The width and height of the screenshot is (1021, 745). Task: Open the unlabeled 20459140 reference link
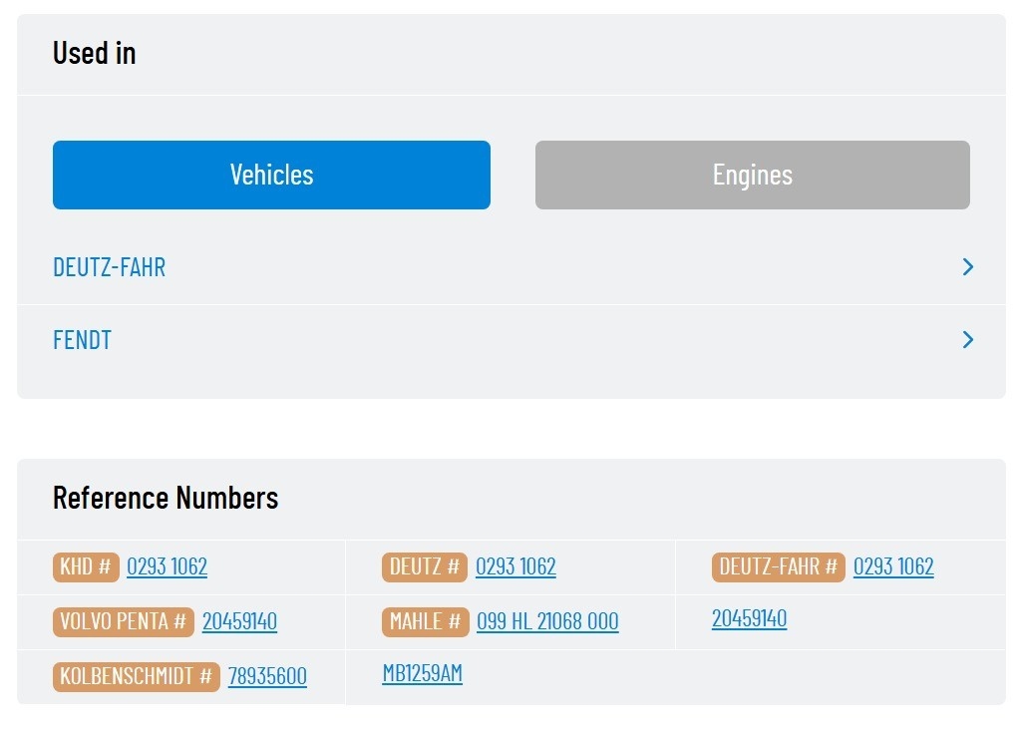click(x=750, y=618)
